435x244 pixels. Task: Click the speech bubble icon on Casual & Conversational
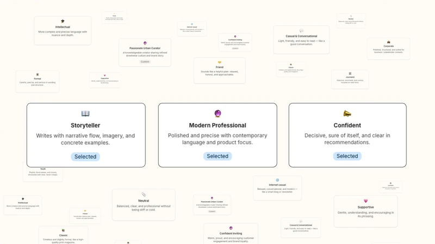pos(302,30)
